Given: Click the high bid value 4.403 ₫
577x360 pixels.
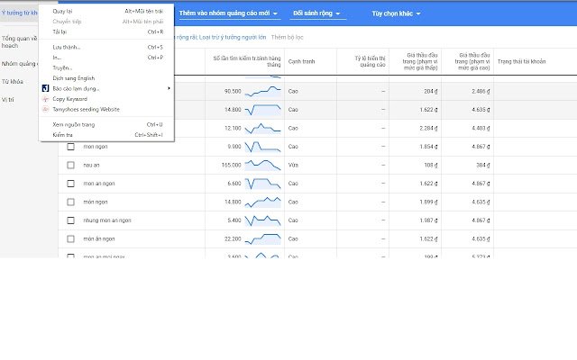Looking at the screenshot, I should 481,128.
